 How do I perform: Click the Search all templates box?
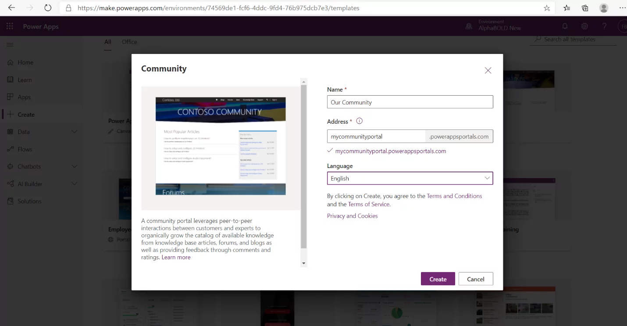[x=573, y=39]
